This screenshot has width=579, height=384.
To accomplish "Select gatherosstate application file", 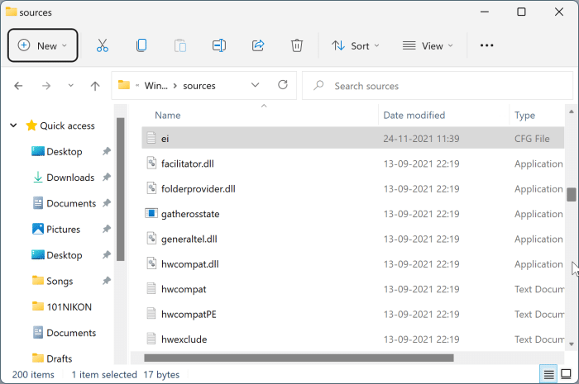I will (x=352, y=214).
